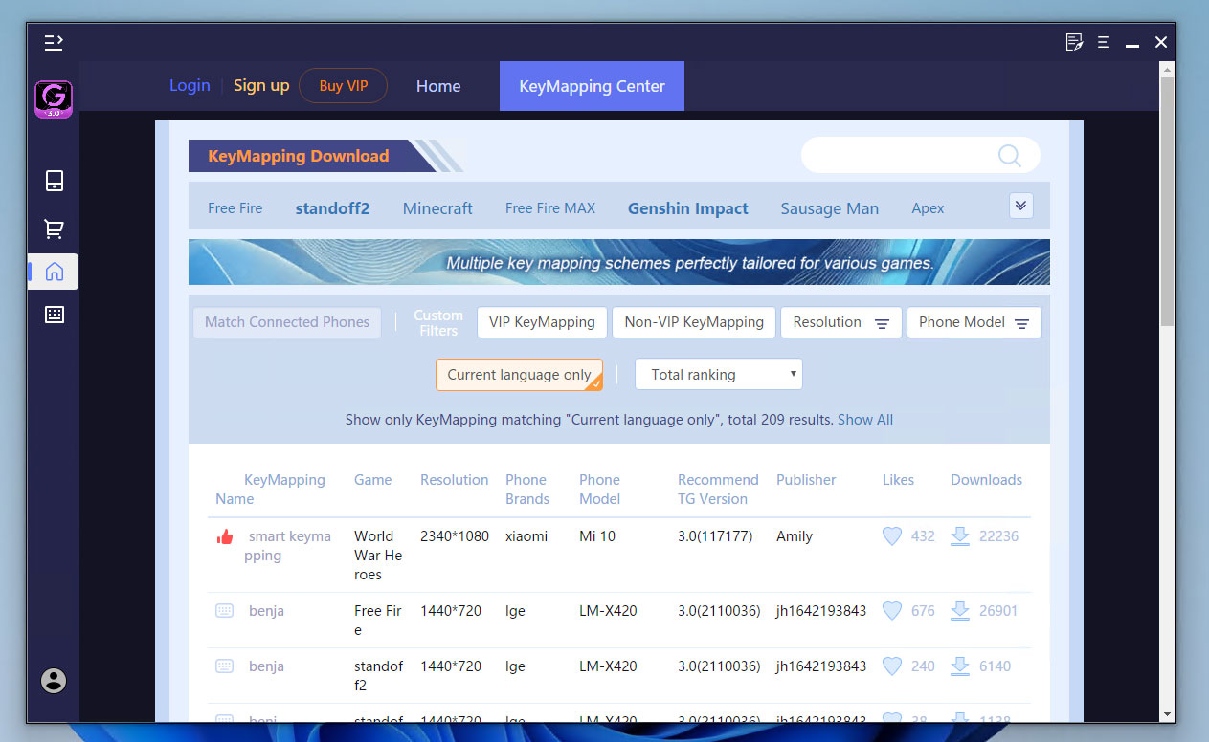Open the shopping cart store icon
This screenshot has width=1209, height=742.
55,229
